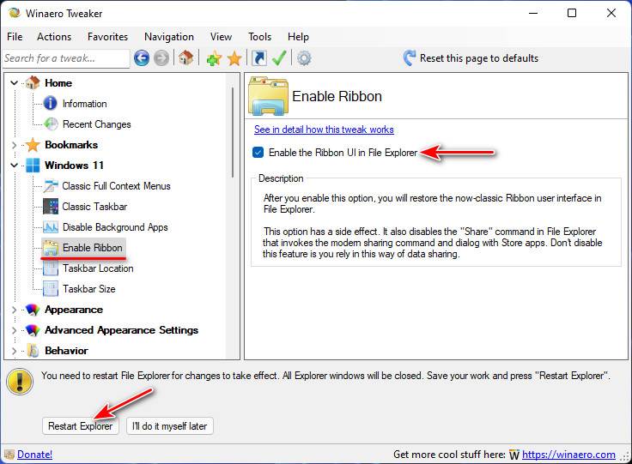632x464 pixels.
Task: Open the https://winaero.com link
Action: 568,455
